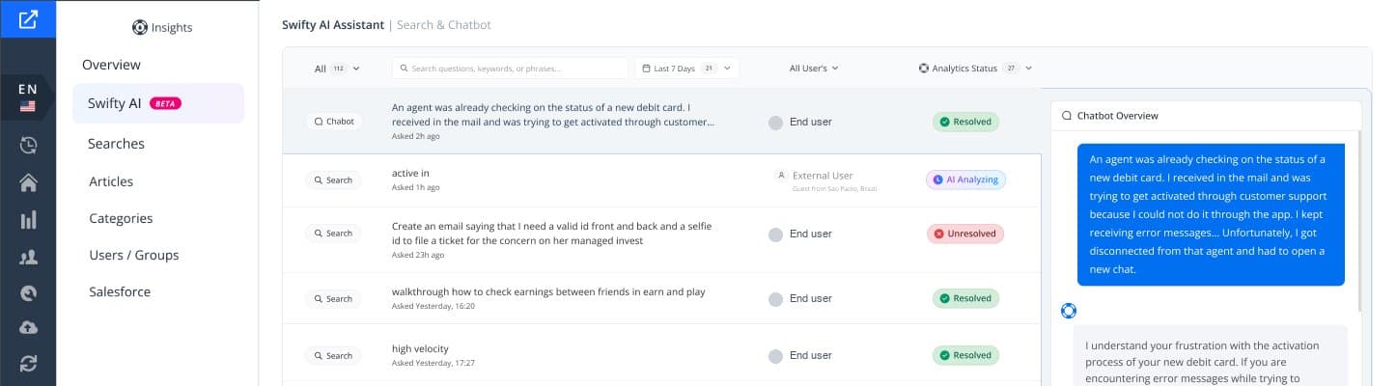
Task: Open the history clock icon in sidebar
Action: (28, 146)
